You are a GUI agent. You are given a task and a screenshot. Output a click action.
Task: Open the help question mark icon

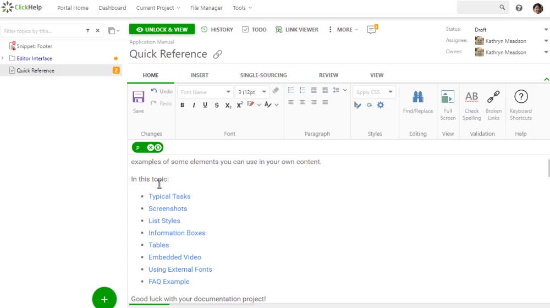[x=519, y=8]
